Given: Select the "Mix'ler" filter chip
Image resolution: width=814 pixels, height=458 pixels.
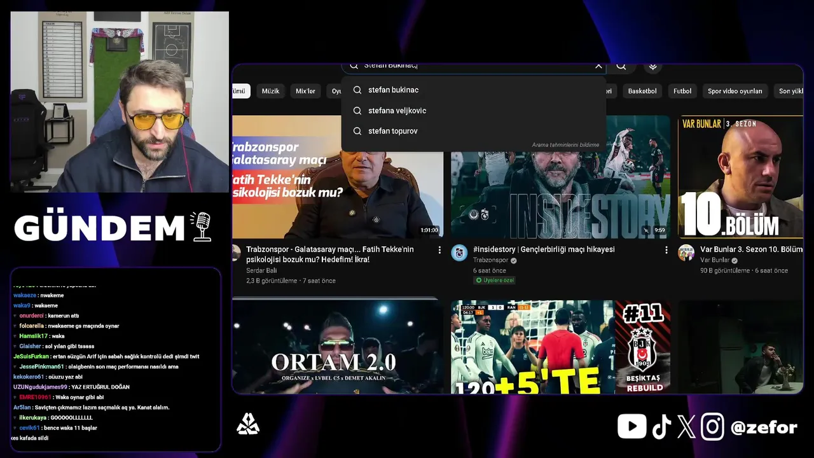Looking at the screenshot, I should (305, 91).
